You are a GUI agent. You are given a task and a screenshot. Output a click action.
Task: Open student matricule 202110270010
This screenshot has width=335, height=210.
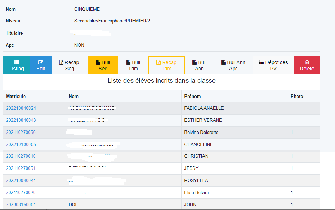pos(21,156)
